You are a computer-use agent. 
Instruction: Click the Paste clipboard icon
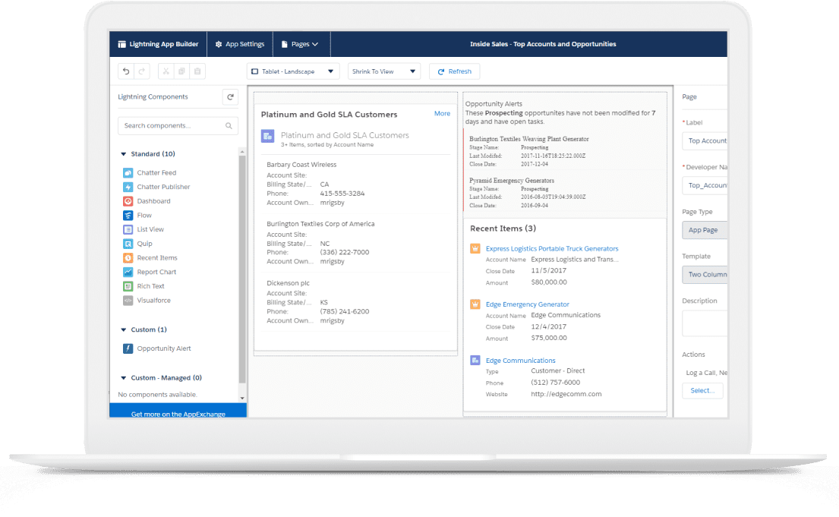(x=197, y=71)
